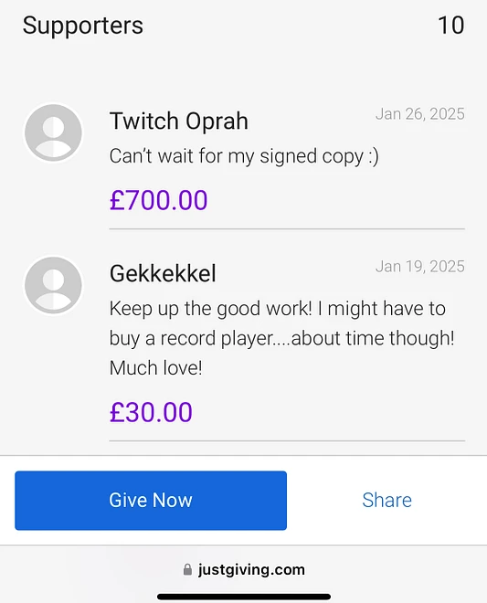Tap the justgiving.com address bar
Viewport: 487px width, 603px height.
click(x=244, y=569)
